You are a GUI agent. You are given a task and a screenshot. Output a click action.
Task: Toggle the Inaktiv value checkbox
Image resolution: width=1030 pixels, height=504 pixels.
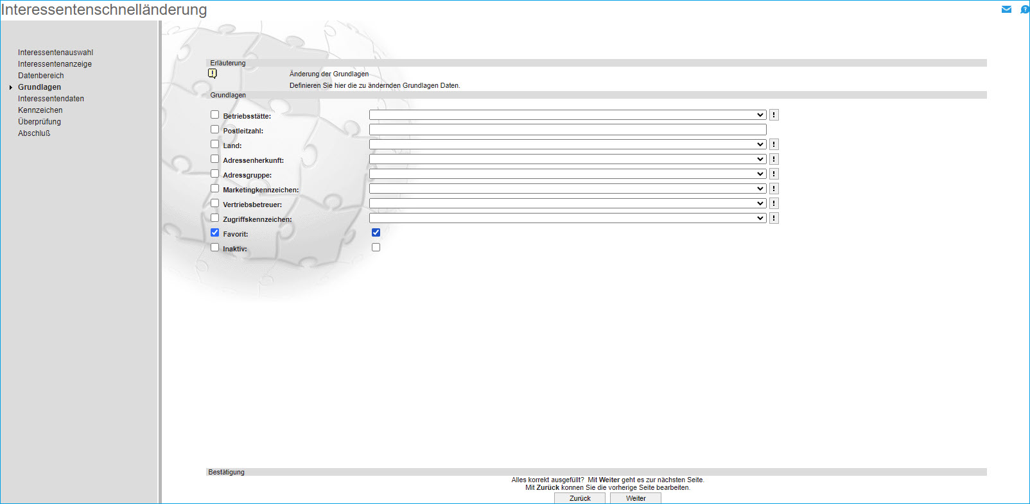coord(376,248)
